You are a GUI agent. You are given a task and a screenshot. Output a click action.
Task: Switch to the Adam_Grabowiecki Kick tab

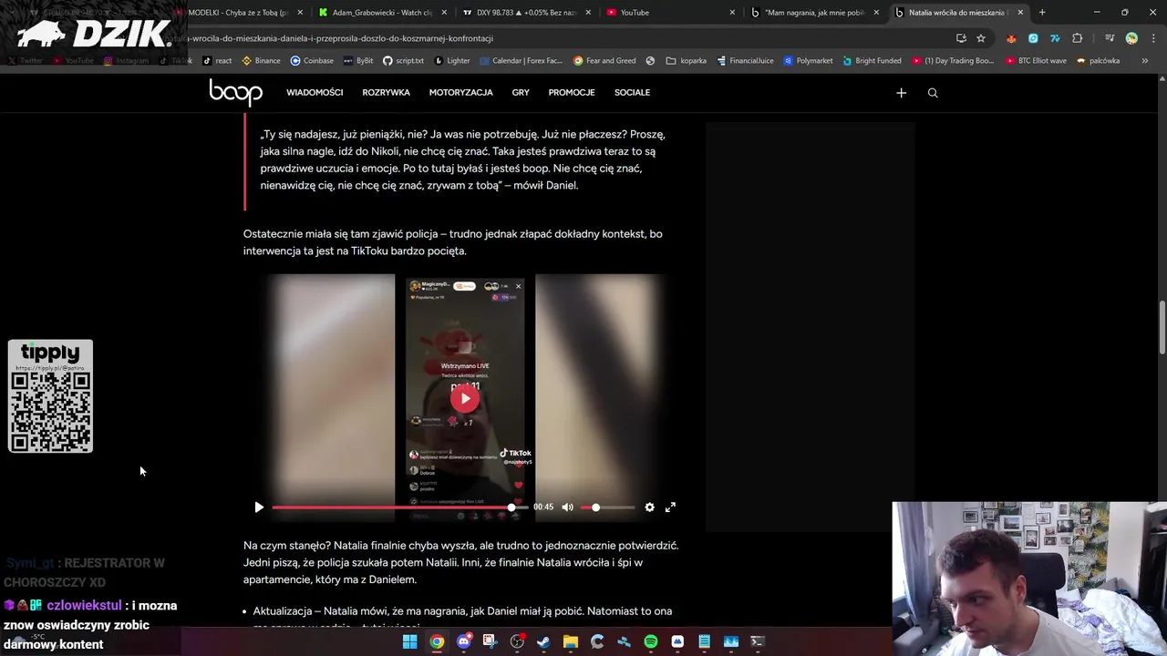coord(383,13)
